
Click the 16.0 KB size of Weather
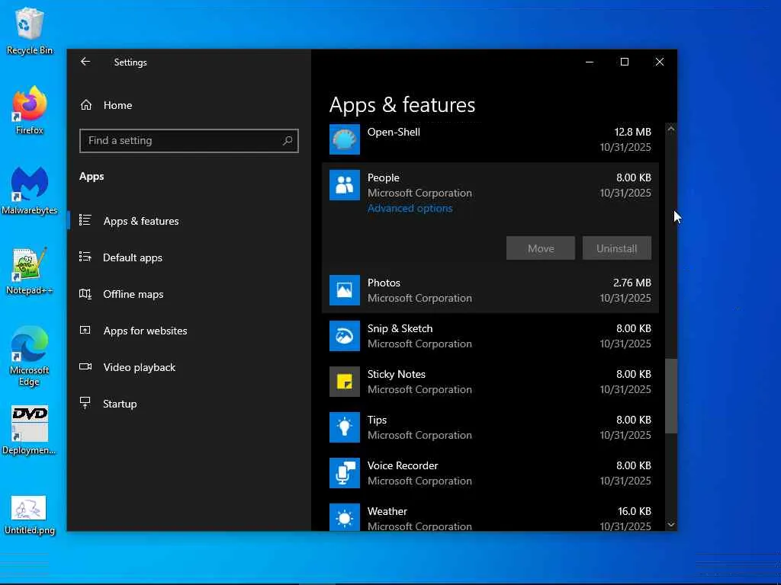[634, 511]
